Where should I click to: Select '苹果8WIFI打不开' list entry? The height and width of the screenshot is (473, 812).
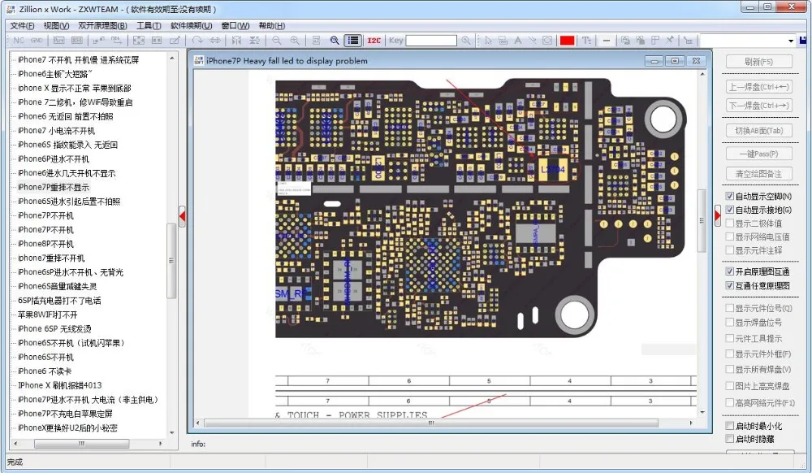click(x=48, y=315)
